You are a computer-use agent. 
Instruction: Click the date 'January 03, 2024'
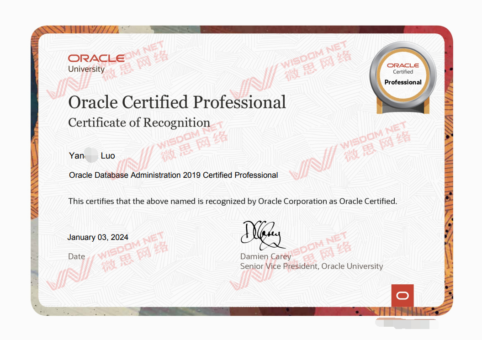(98, 237)
